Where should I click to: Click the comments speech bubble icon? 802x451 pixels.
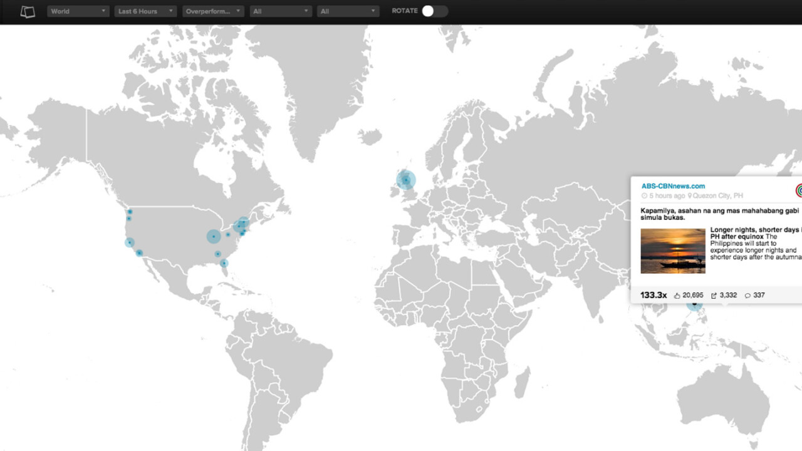pos(747,296)
